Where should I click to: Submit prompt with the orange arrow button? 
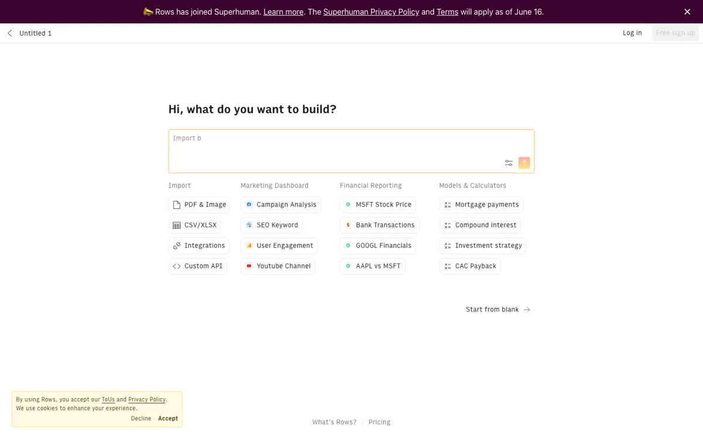click(524, 163)
